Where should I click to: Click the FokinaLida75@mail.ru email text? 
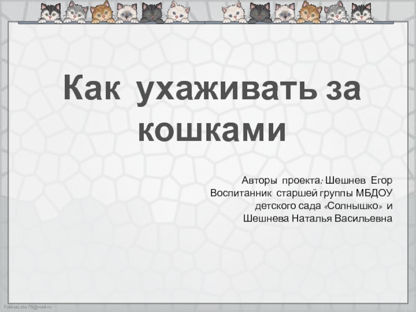(28, 307)
